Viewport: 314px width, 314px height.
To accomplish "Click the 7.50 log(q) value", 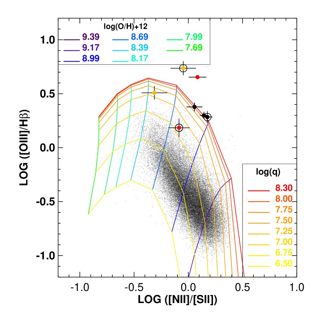I will 284,220.
